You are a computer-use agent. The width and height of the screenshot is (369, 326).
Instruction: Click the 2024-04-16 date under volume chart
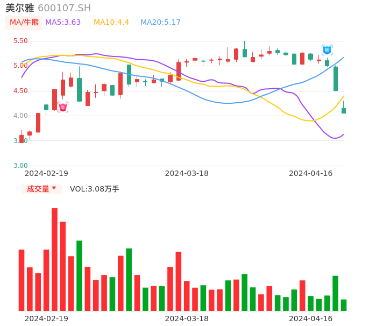coord(310,318)
